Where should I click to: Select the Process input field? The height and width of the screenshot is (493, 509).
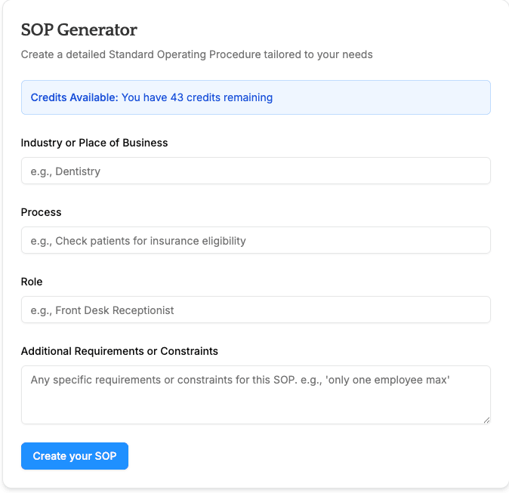coord(256,240)
